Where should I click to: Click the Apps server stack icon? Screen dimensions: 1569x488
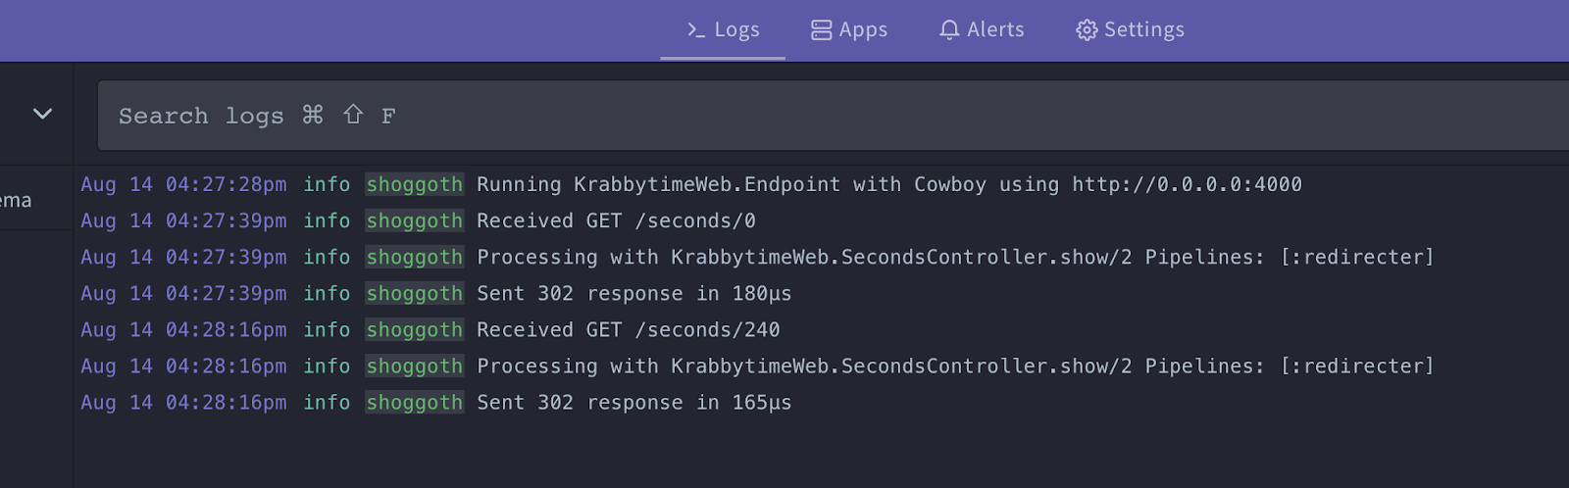pos(821,30)
